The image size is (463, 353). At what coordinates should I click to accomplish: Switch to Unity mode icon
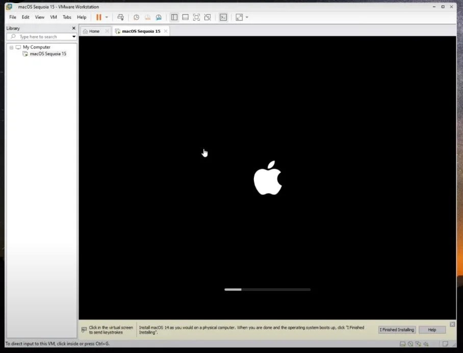click(x=208, y=17)
